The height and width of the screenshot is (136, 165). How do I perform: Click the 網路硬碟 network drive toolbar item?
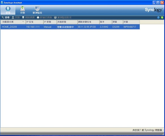pos(28,18)
